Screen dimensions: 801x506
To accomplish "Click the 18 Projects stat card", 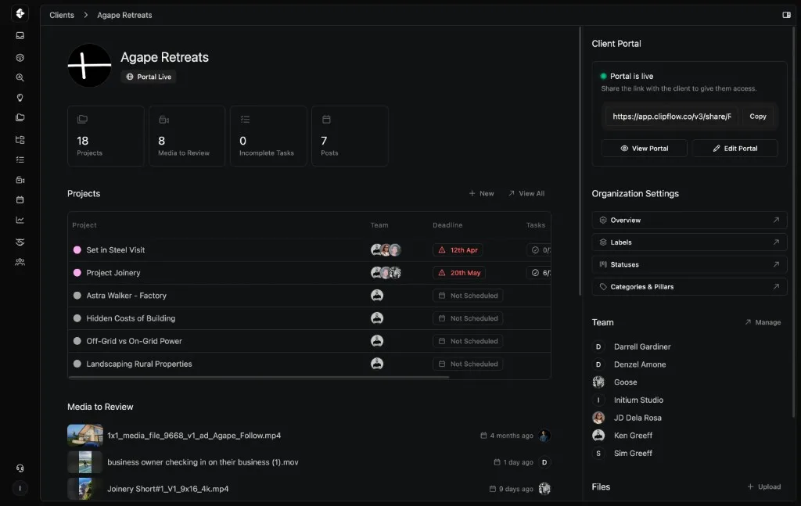I will click(x=106, y=136).
